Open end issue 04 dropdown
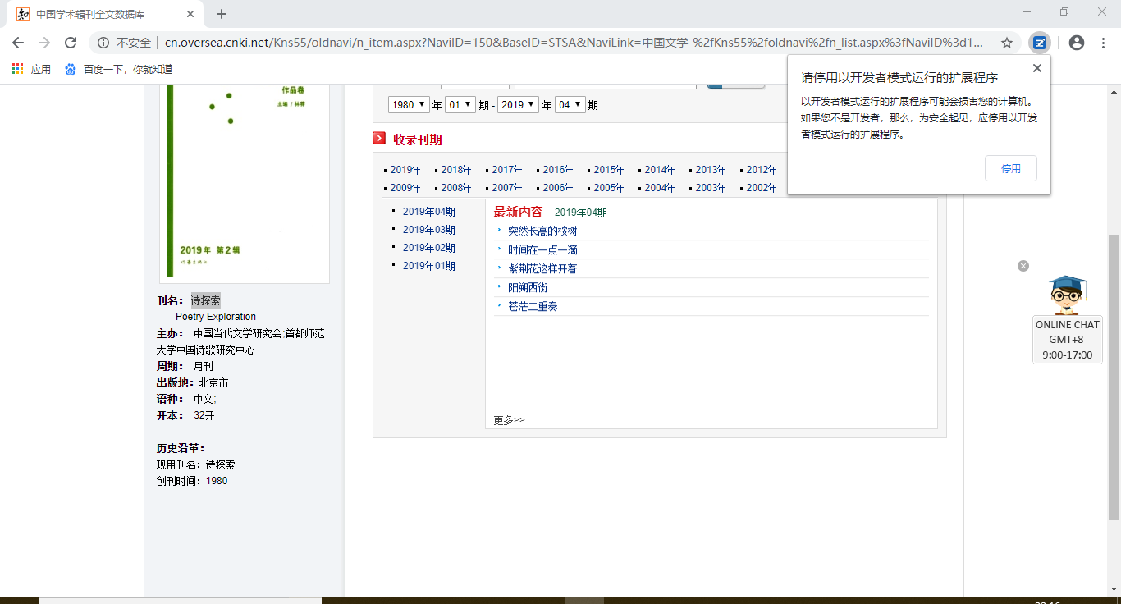Image resolution: width=1121 pixels, height=604 pixels. pos(570,104)
